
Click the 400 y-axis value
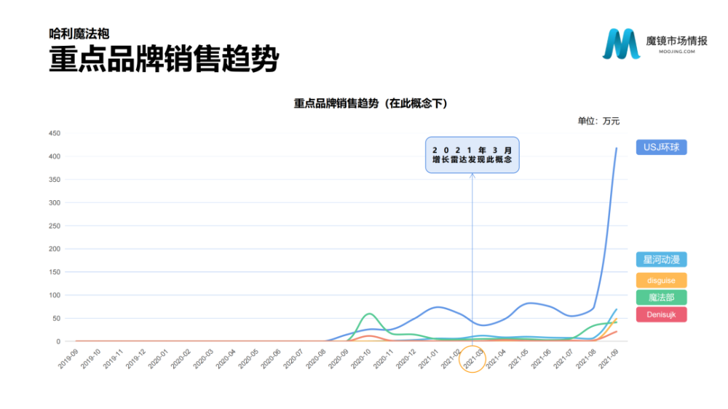click(x=55, y=156)
